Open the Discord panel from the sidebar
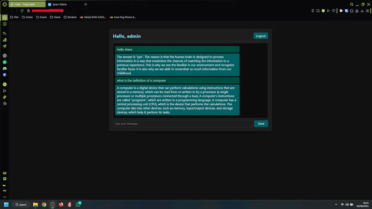 point(4,68)
